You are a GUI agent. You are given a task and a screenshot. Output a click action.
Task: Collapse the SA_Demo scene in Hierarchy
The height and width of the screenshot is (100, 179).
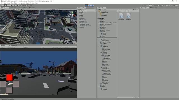click(79, 11)
